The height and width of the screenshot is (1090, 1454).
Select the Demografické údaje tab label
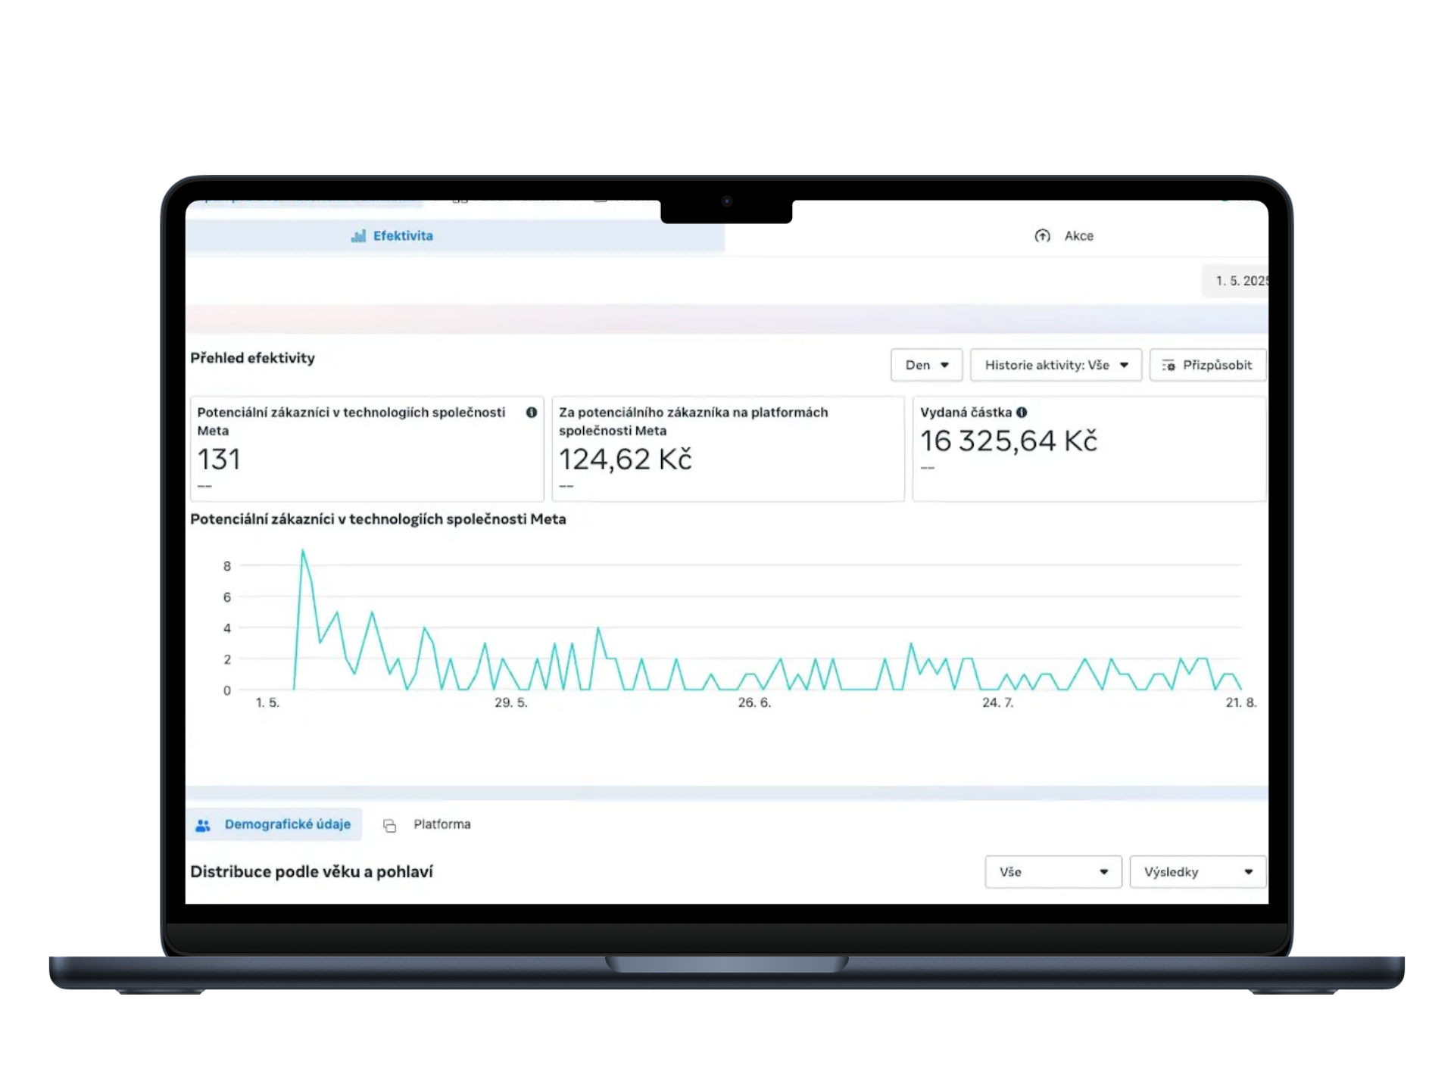pos(287,824)
